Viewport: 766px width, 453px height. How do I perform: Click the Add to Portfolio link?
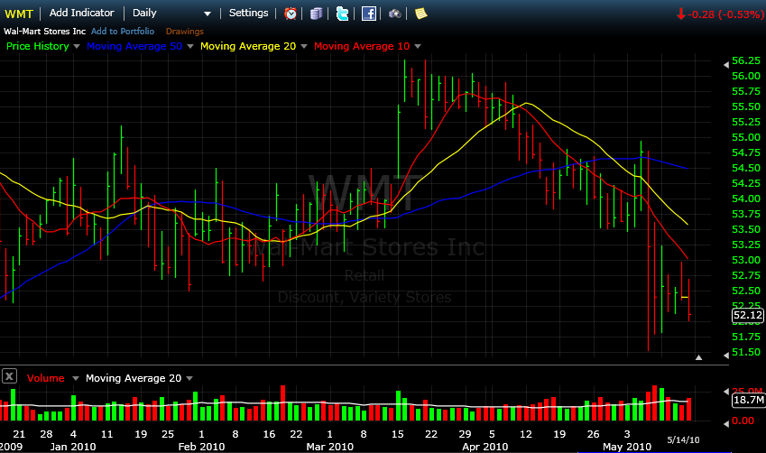pyautogui.click(x=123, y=31)
